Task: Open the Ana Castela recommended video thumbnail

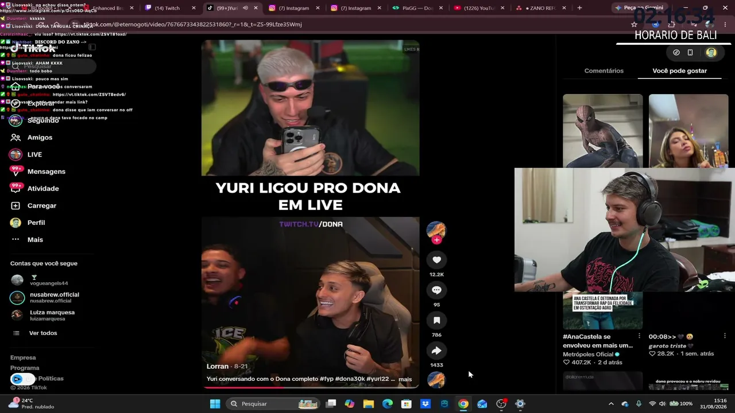Action: [602, 310]
